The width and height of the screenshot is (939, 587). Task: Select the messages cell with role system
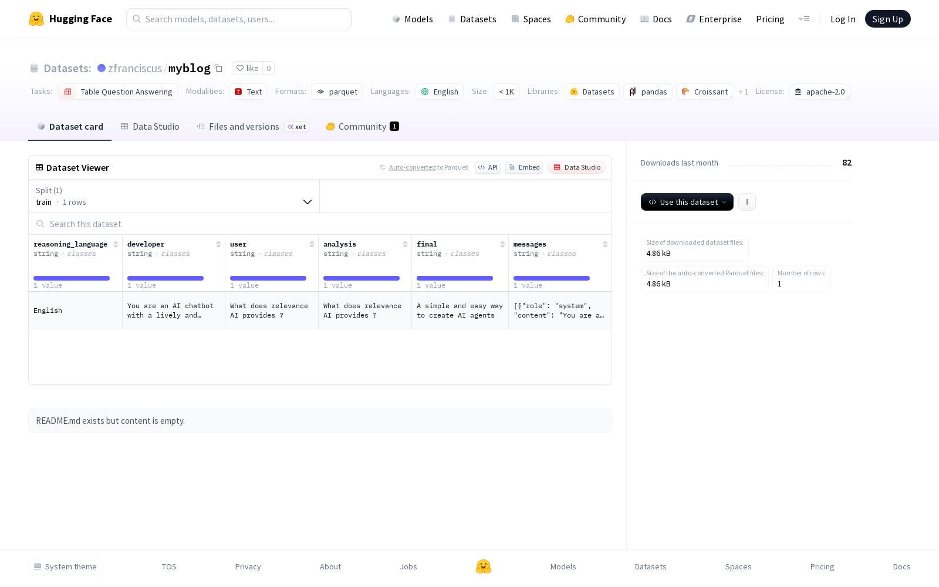560,311
